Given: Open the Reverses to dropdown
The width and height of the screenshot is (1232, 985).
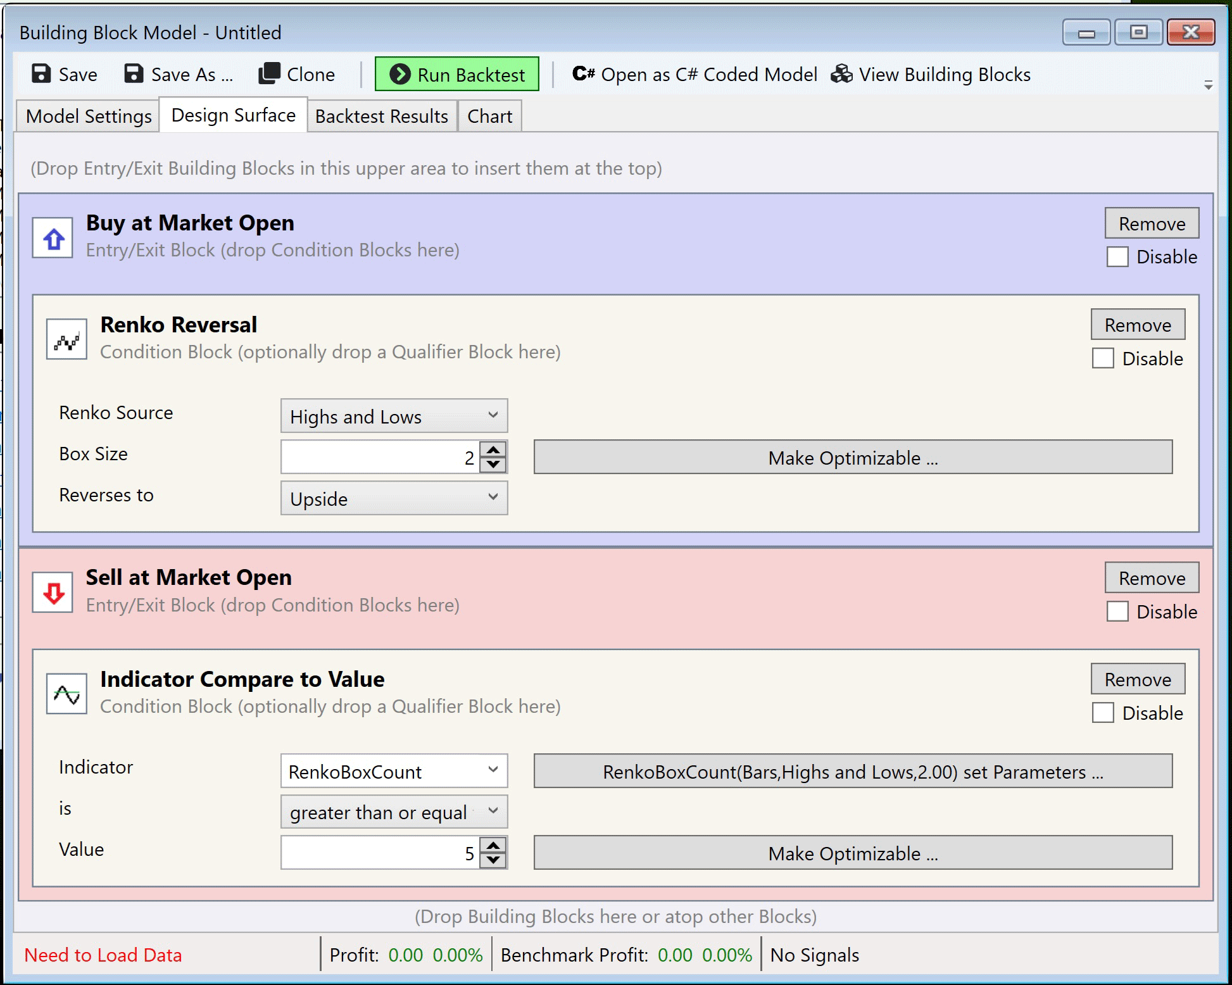Looking at the screenshot, I should (x=394, y=498).
